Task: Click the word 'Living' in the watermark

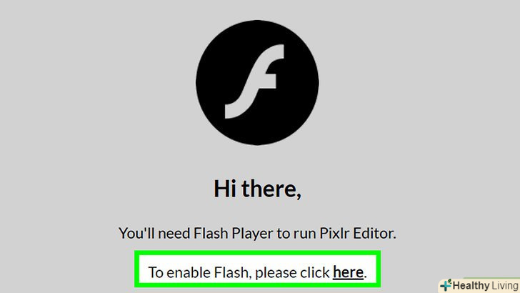Action: [x=505, y=286]
